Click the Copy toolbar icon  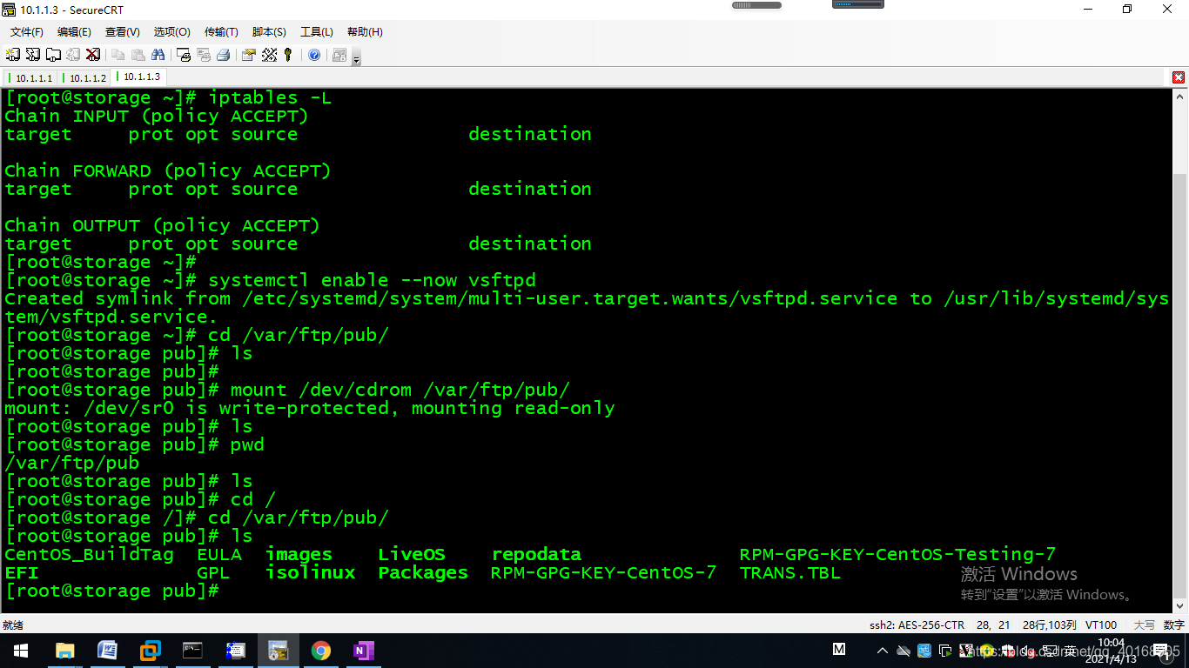(118, 55)
